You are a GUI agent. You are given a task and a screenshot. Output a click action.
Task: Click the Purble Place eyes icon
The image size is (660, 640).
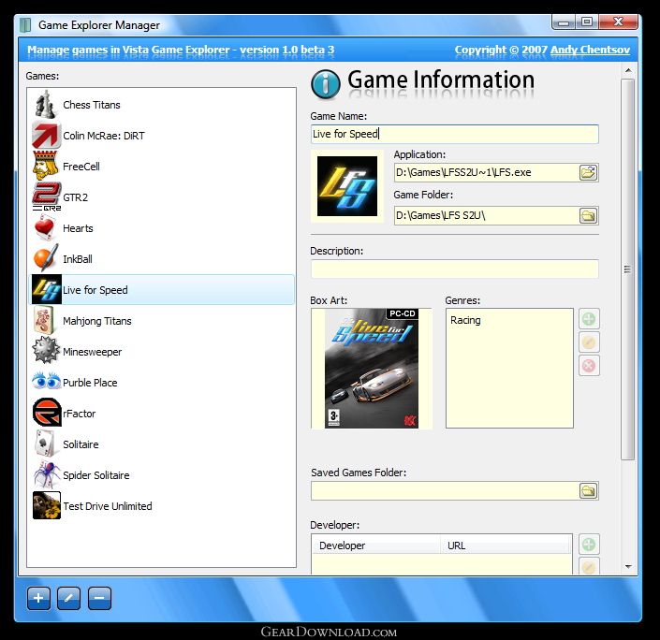(x=46, y=381)
